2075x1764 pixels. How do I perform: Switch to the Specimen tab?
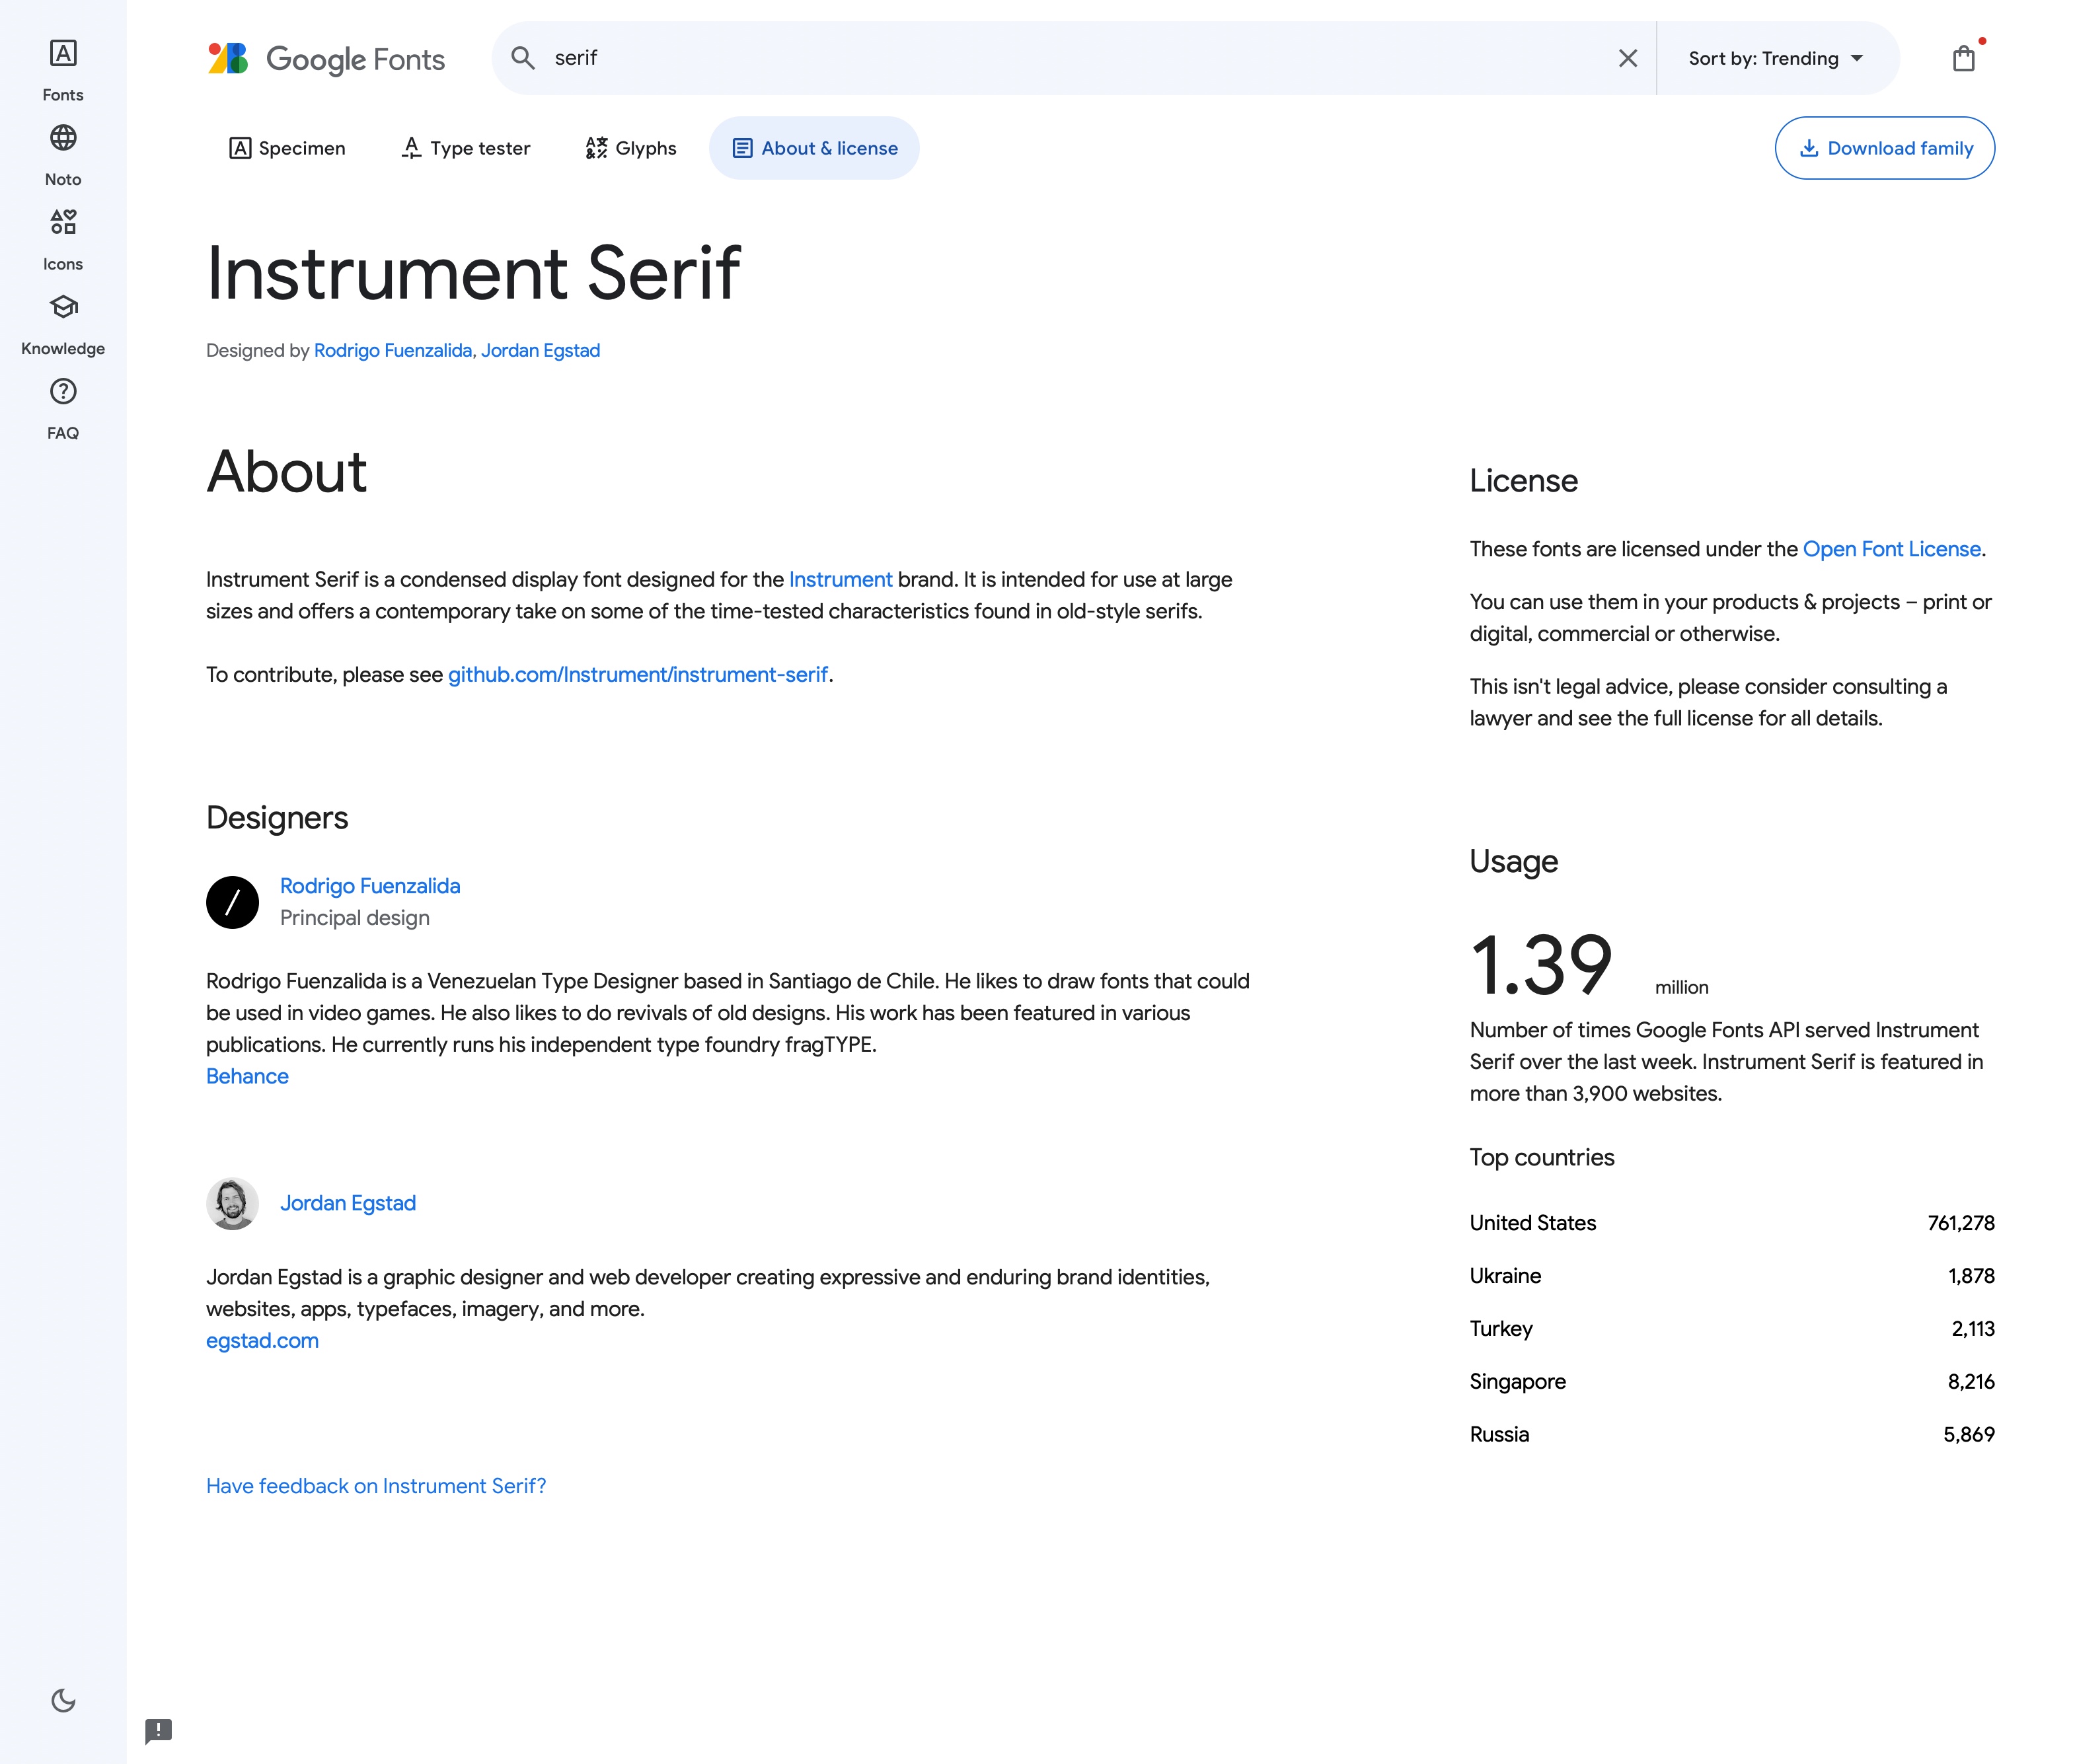287,148
